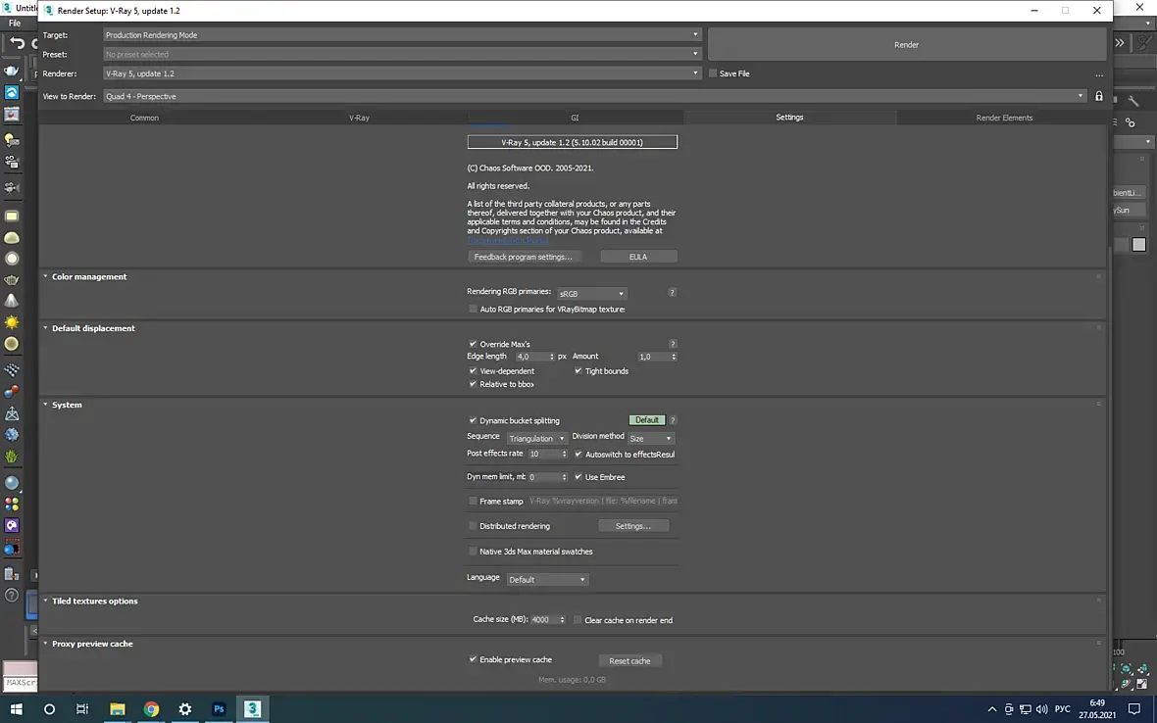This screenshot has width=1157, height=723.
Task: Open Distributed rendering Settings button
Action: [633, 526]
